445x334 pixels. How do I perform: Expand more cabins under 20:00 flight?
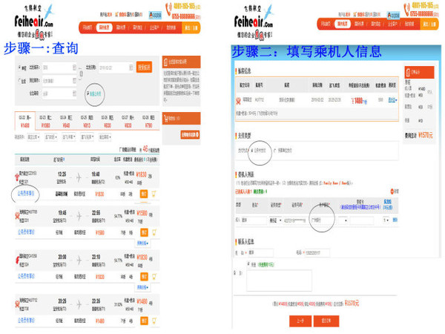142,288
